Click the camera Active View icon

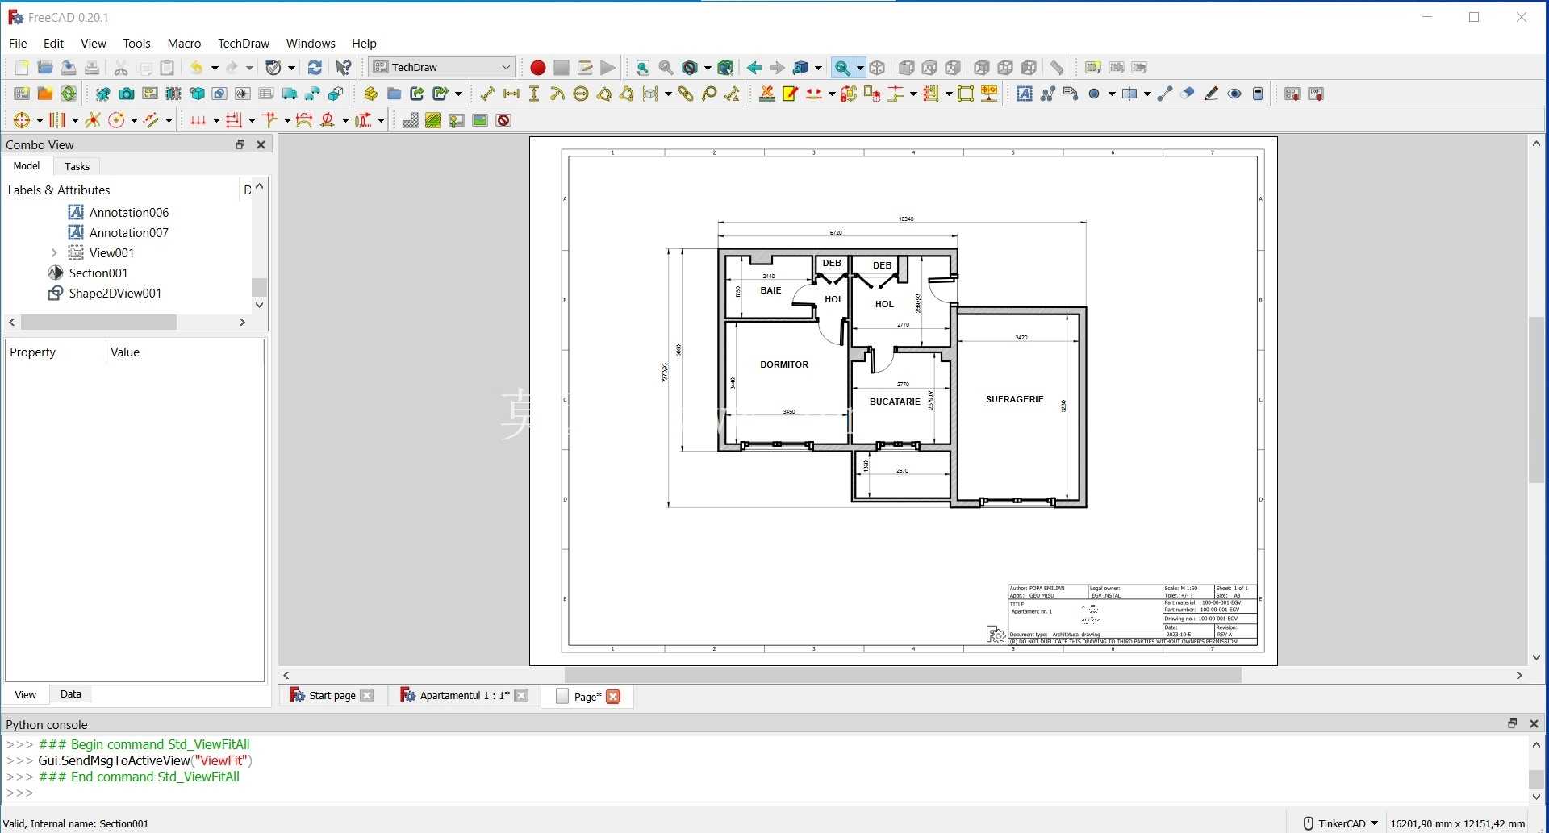tap(126, 94)
